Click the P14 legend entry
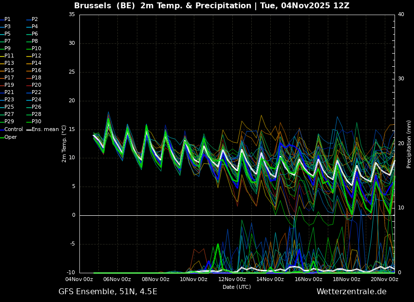The image size is (414, 302). [x=37, y=63]
